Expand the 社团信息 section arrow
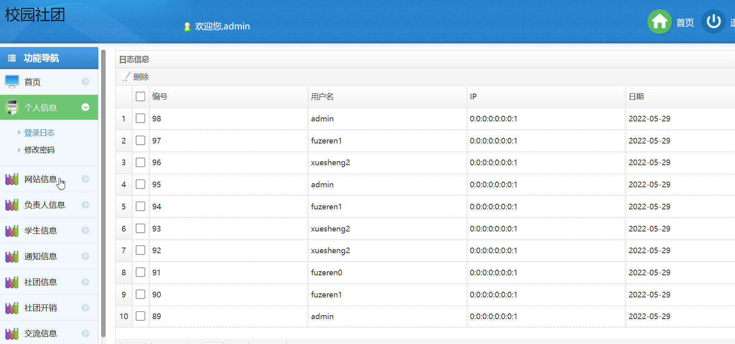The height and width of the screenshot is (344, 735). pyautogui.click(x=85, y=282)
